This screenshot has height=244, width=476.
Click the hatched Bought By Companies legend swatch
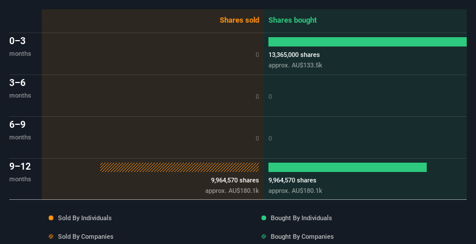click(264, 236)
